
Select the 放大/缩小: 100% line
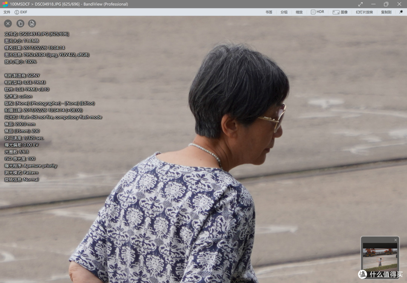20,62
